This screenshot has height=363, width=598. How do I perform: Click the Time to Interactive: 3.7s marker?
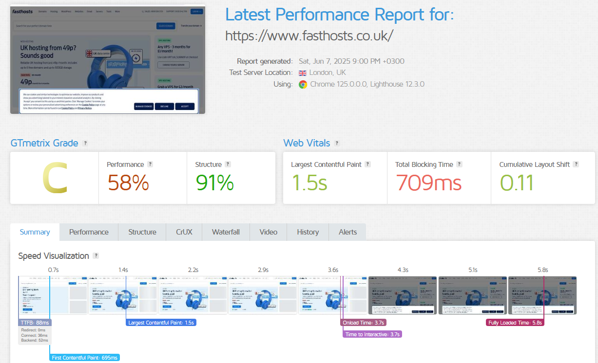pyautogui.click(x=373, y=334)
